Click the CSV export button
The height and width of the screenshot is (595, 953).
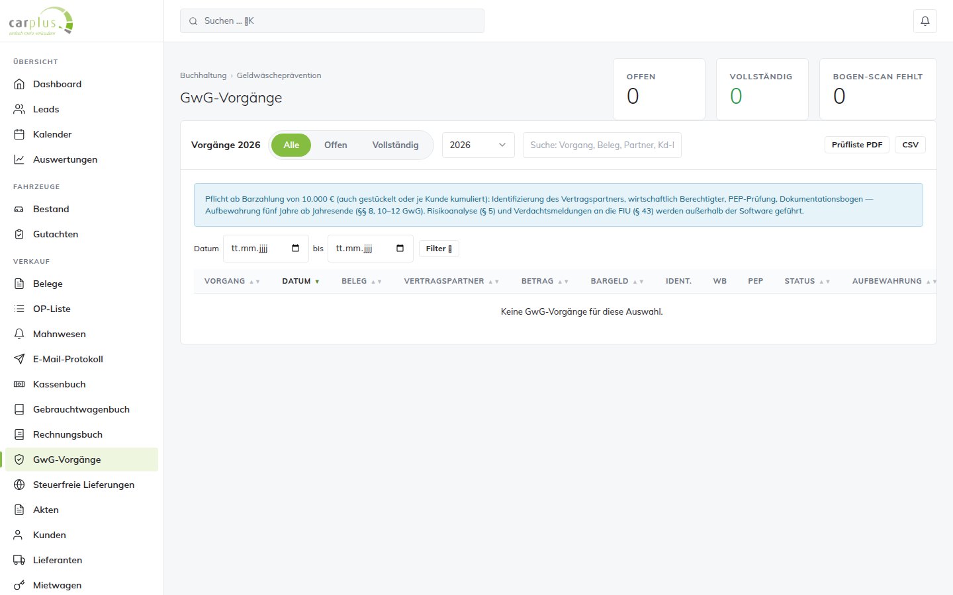tap(910, 145)
